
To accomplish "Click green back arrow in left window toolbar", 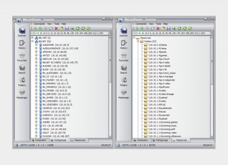I will coord(78,29).
